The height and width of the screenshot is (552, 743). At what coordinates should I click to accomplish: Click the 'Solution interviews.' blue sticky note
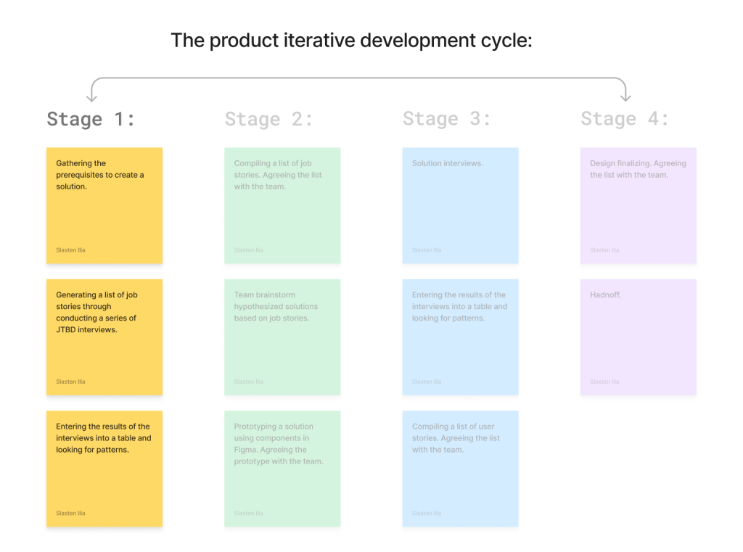461,206
